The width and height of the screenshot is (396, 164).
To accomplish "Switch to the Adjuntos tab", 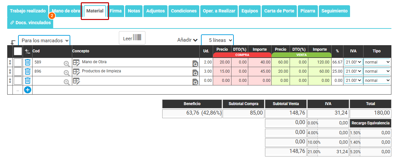I will click(x=156, y=11).
